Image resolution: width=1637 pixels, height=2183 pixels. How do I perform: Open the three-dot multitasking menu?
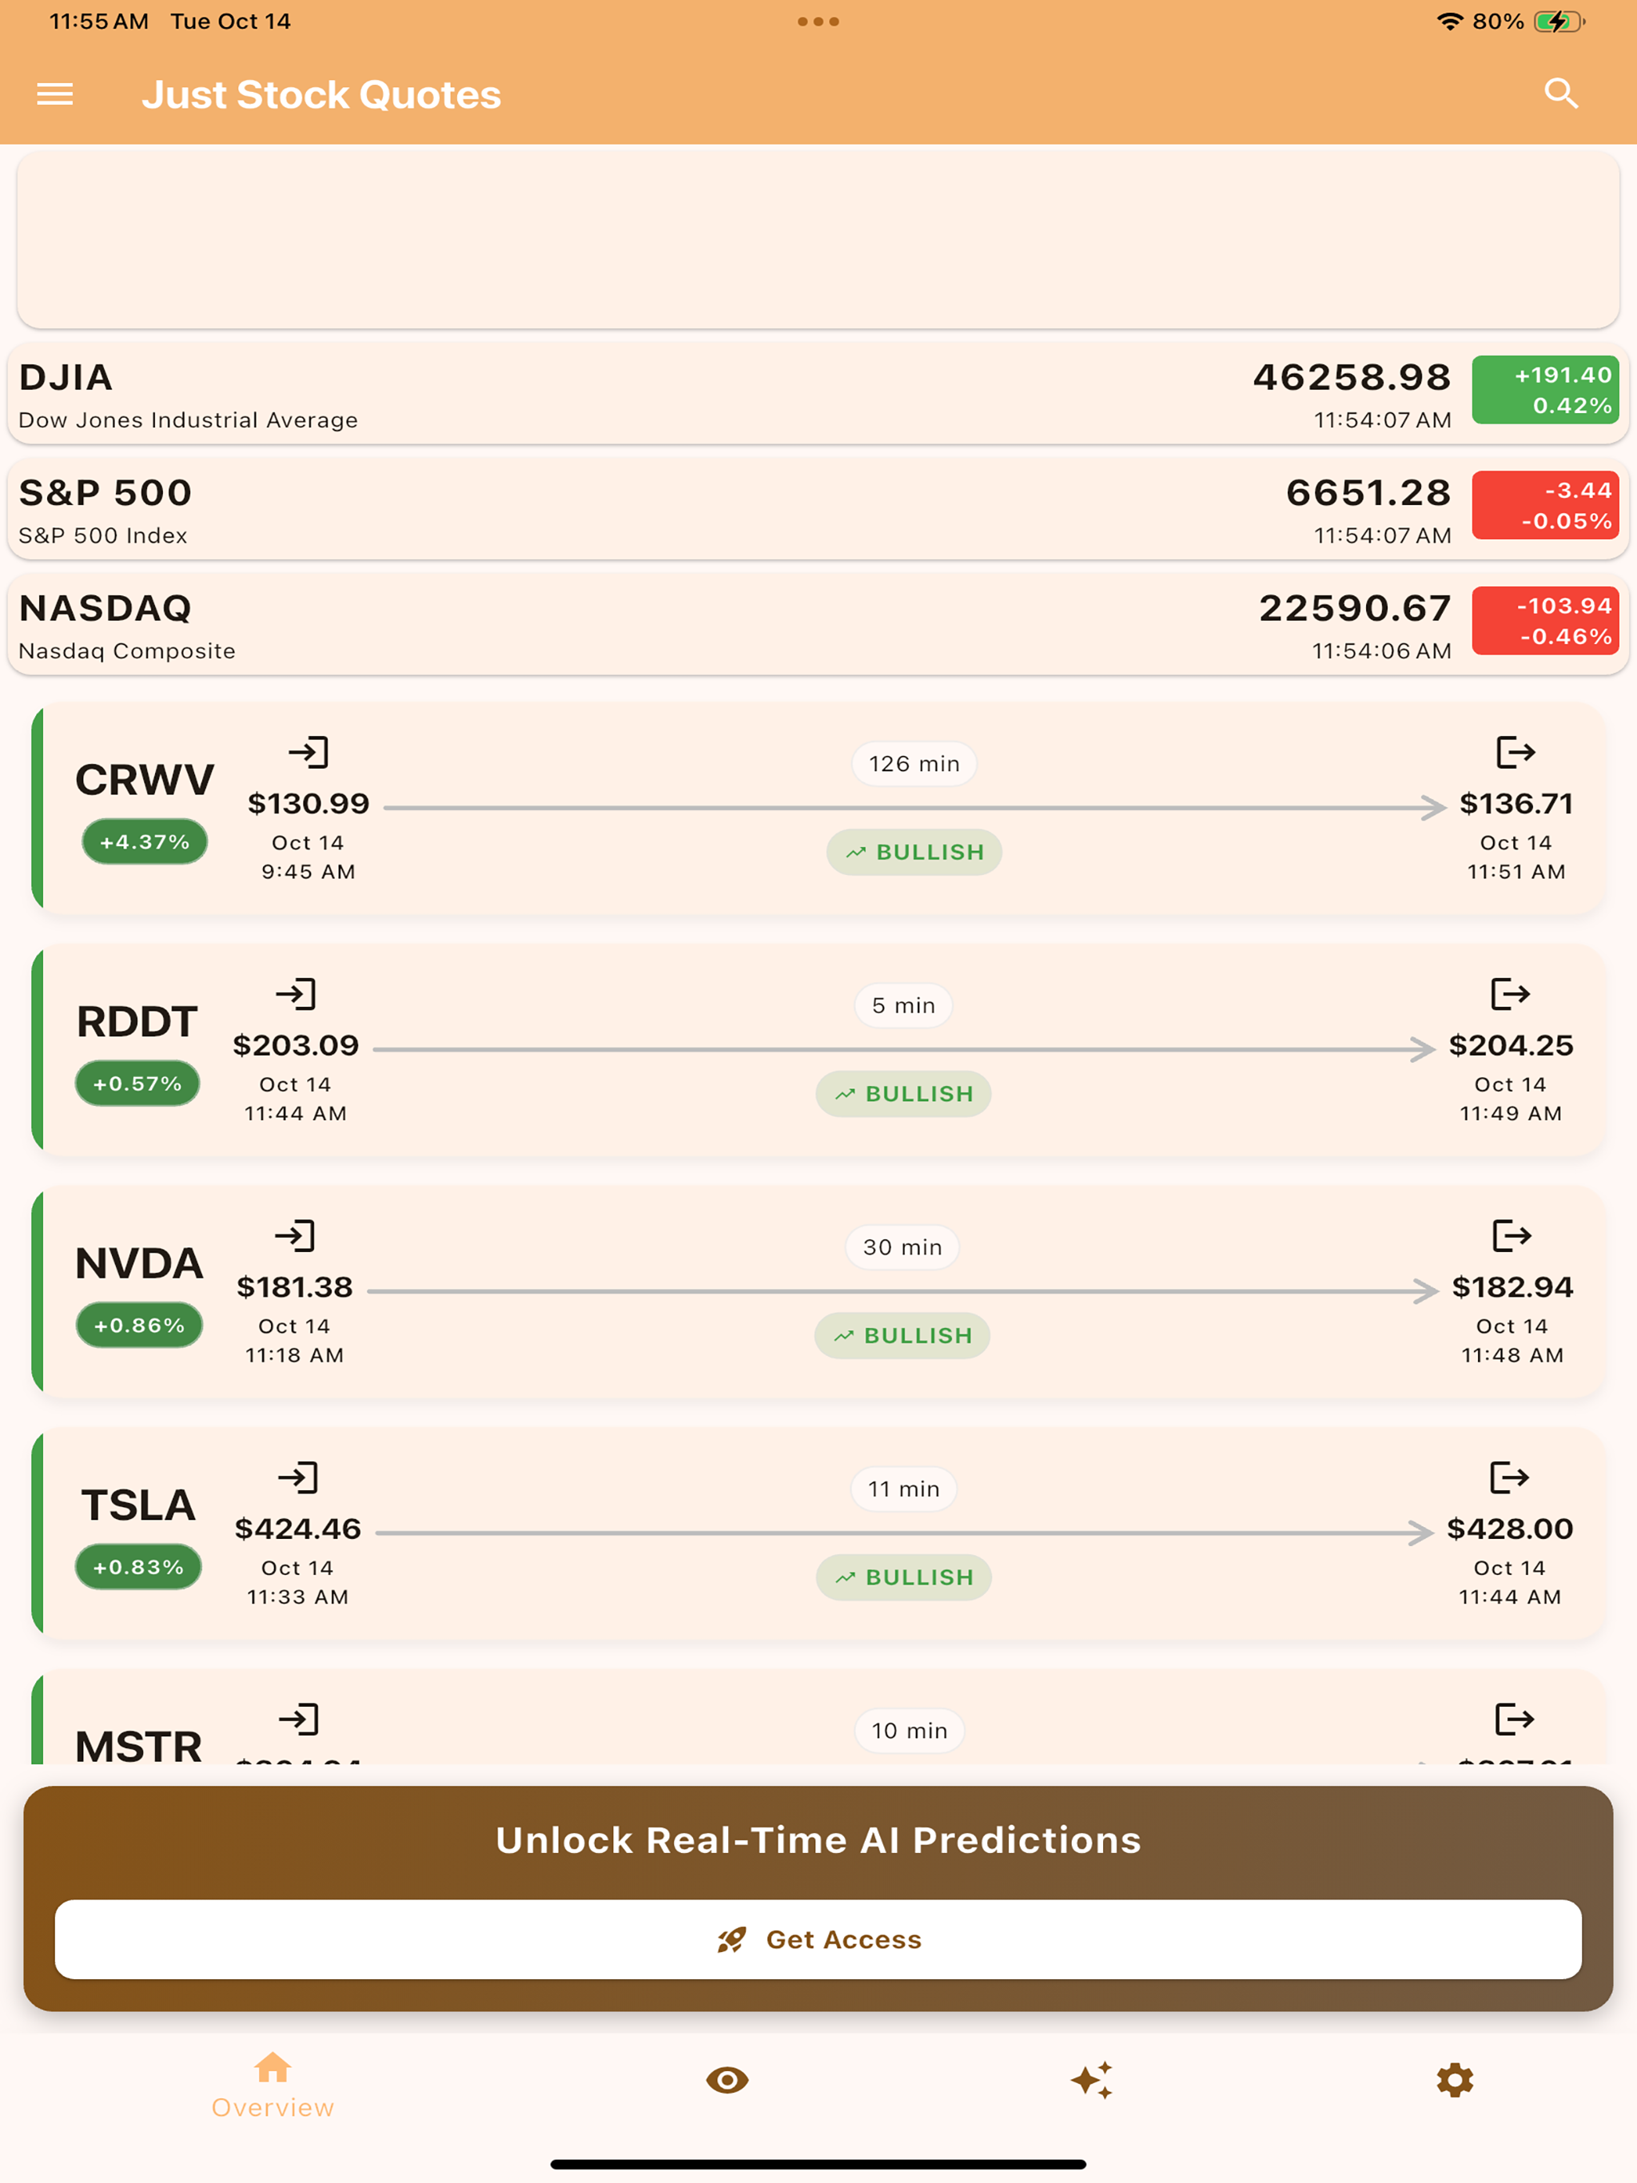pyautogui.click(x=818, y=22)
